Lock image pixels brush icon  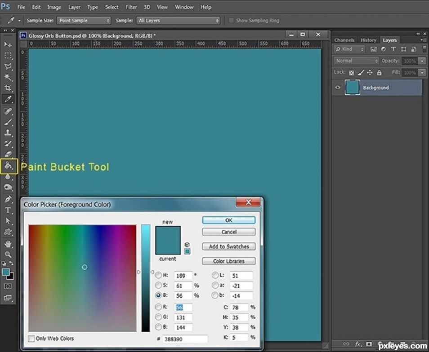coord(361,72)
